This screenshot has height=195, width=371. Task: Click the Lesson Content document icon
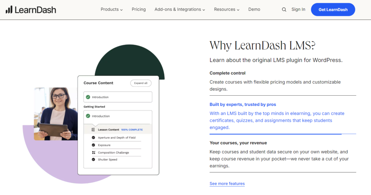[x=93, y=129]
